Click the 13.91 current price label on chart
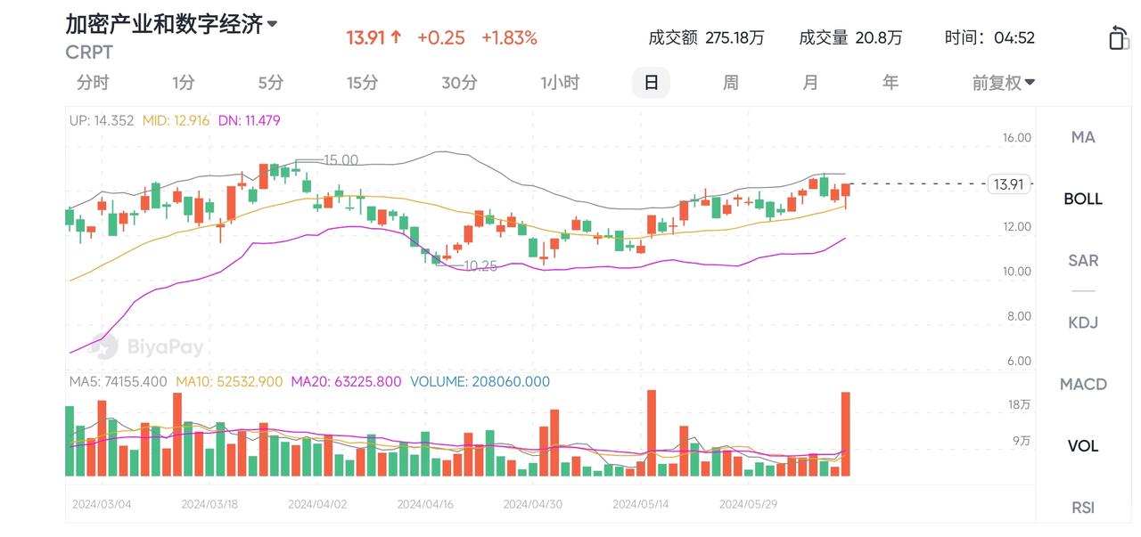This screenshot has height=537, width=1141. pos(1008,183)
